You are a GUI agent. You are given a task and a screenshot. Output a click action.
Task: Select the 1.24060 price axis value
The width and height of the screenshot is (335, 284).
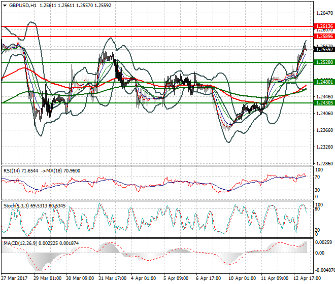click(x=324, y=114)
